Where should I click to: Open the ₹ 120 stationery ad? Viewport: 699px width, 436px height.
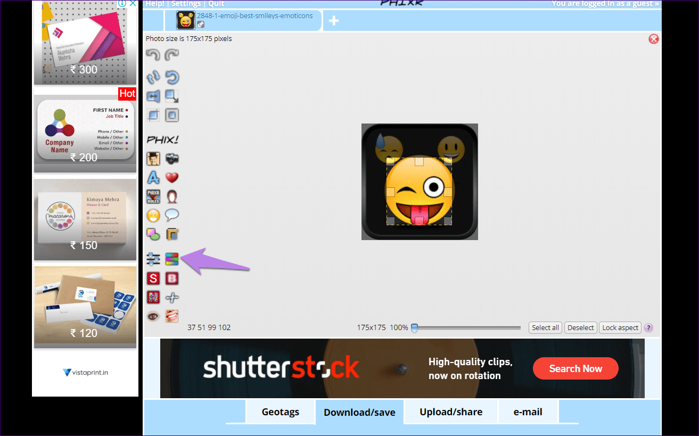coord(85,307)
